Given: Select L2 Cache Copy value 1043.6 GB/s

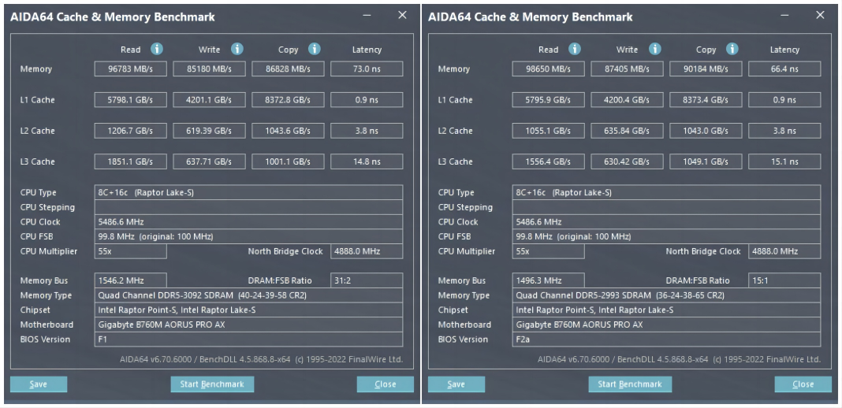Looking at the screenshot, I should click(x=288, y=131).
